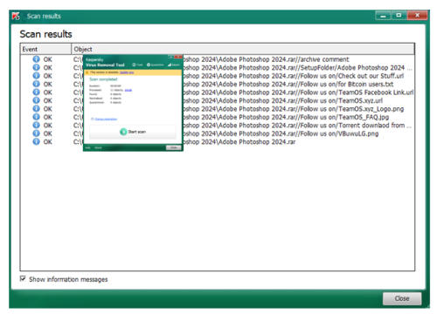The image size is (437, 314).
Task: Click the Kaspersky logo in Scan results title bar
Action: 16,16
